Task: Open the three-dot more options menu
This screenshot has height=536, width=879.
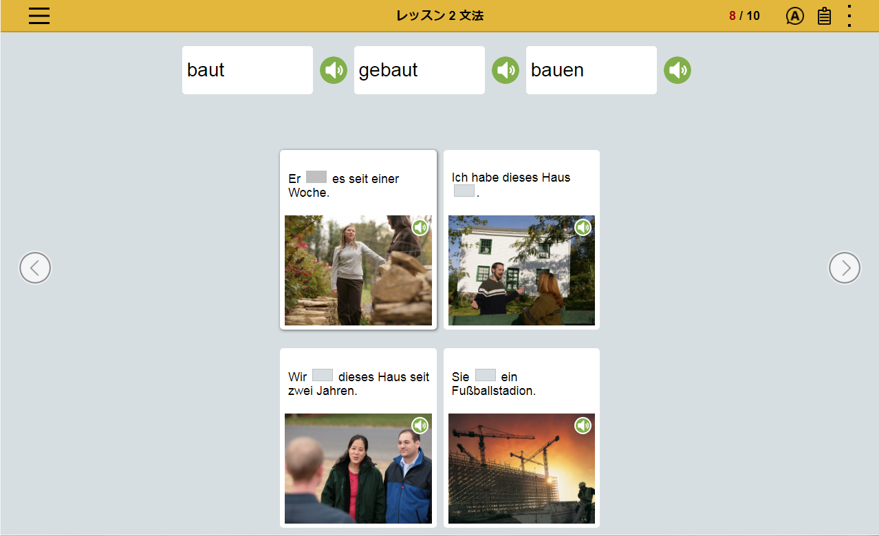Action: tap(849, 16)
